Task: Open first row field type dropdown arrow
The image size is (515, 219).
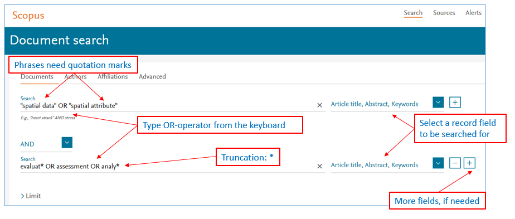Action: coord(438,102)
